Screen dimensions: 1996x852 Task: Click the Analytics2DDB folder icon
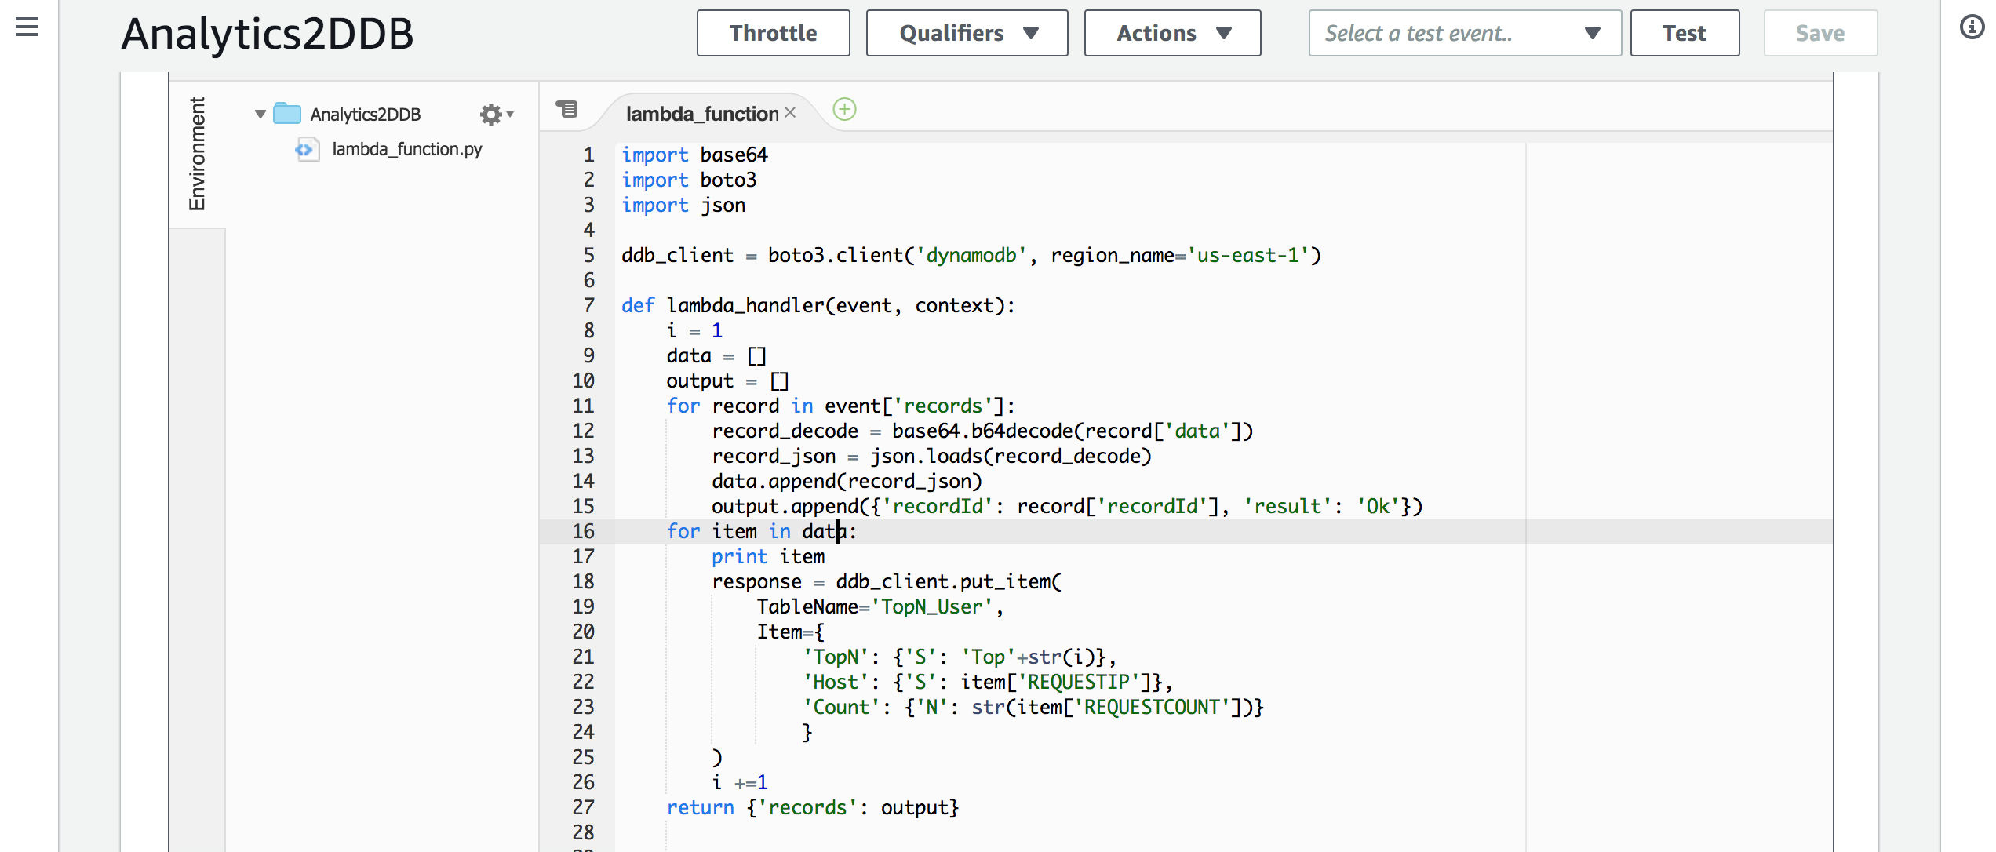[x=287, y=115]
